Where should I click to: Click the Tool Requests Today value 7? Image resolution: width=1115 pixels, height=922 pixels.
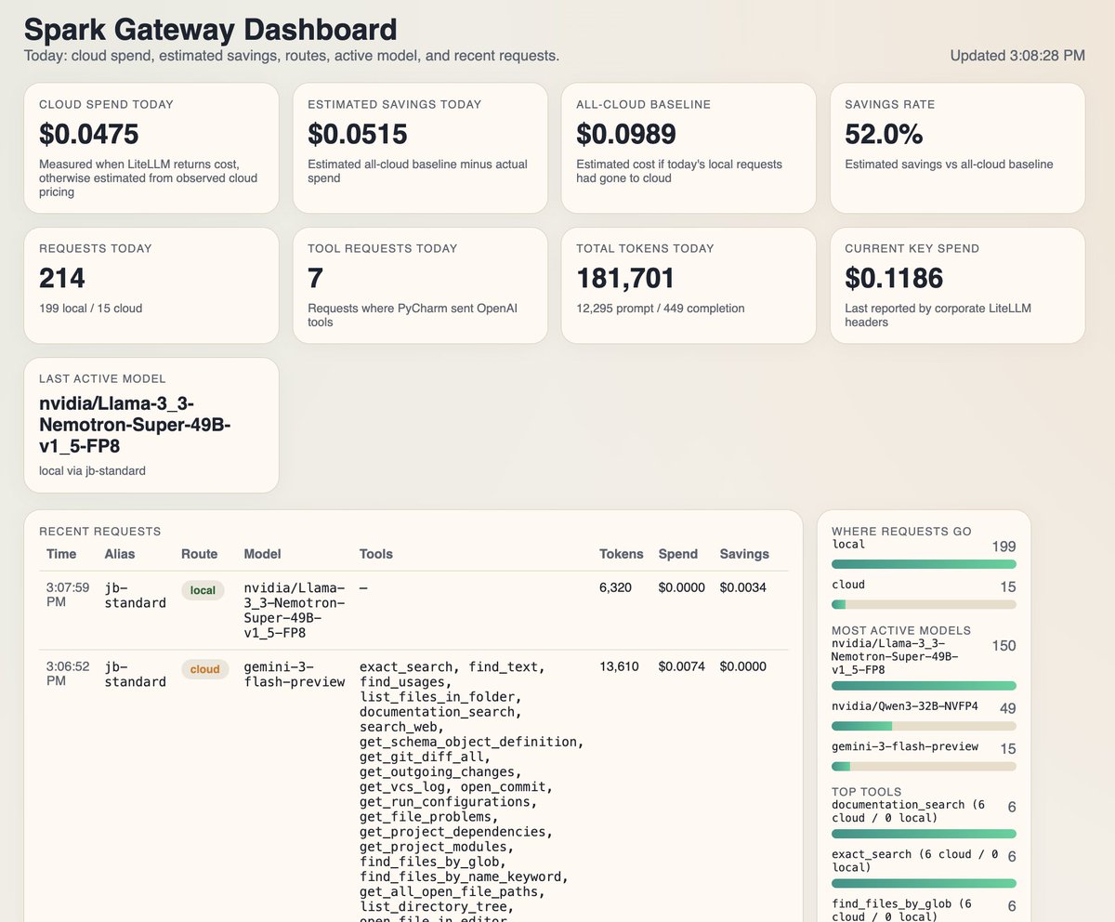click(x=315, y=278)
